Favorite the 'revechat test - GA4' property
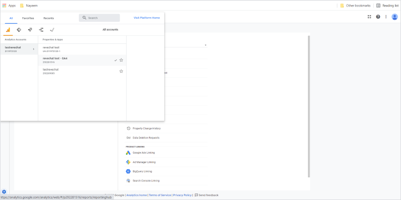401x200 pixels. pos(121,60)
